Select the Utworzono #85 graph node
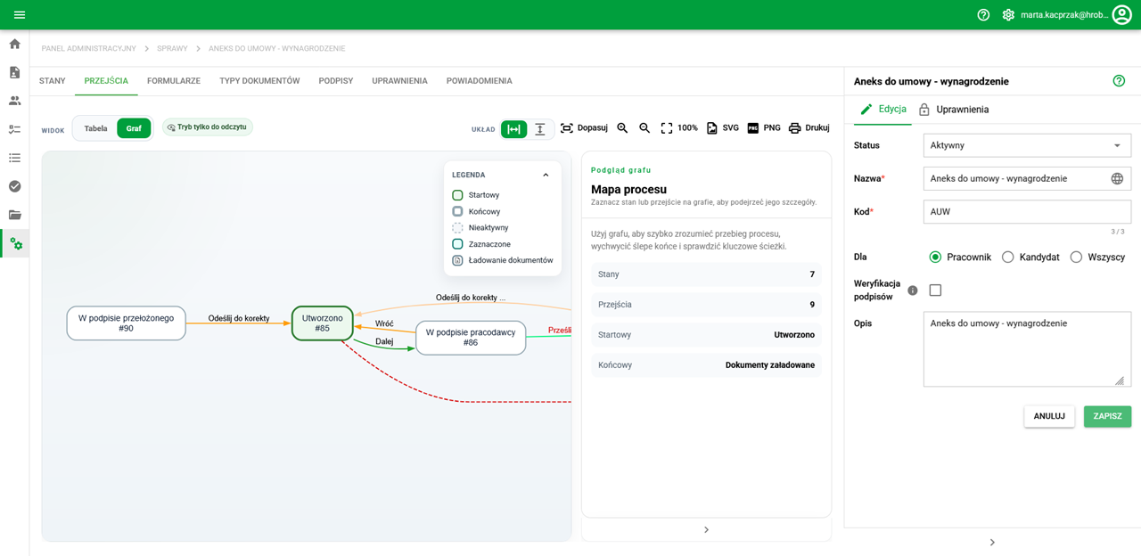Image resolution: width=1141 pixels, height=556 pixels. pos(322,323)
